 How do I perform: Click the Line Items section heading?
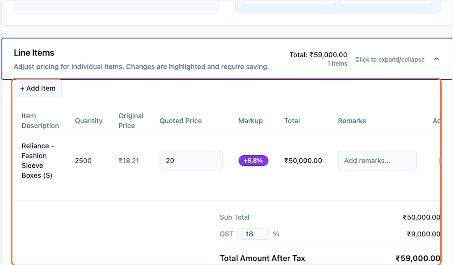(34, 53)
